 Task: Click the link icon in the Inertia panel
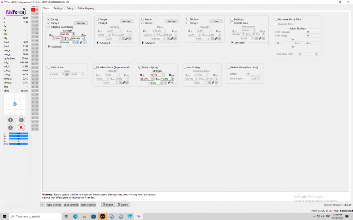(x=172, y=38)
